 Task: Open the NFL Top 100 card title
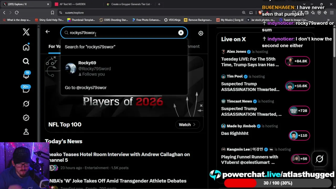[65, 124]
